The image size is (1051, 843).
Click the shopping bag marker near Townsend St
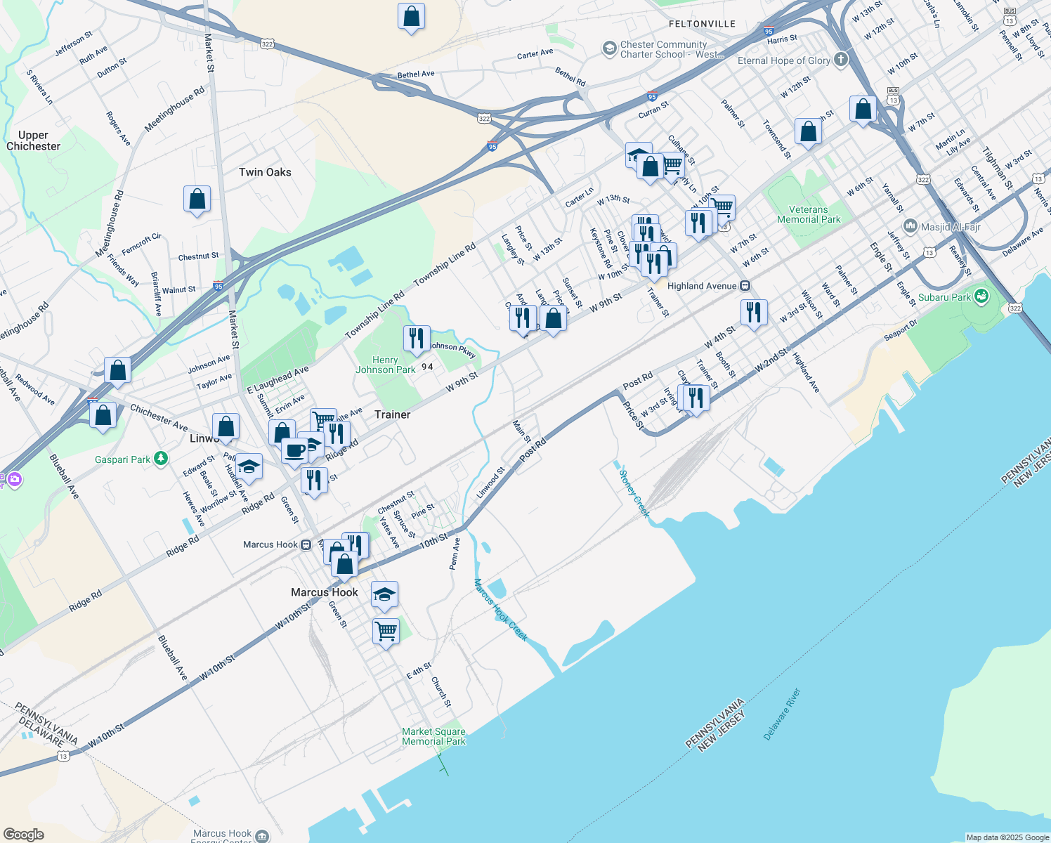(808, 132)
